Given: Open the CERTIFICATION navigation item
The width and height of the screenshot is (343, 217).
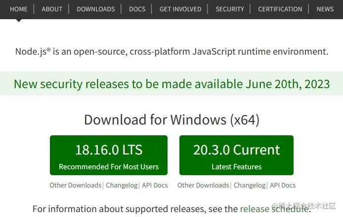Looking at the screenshot, I should 280,9.
